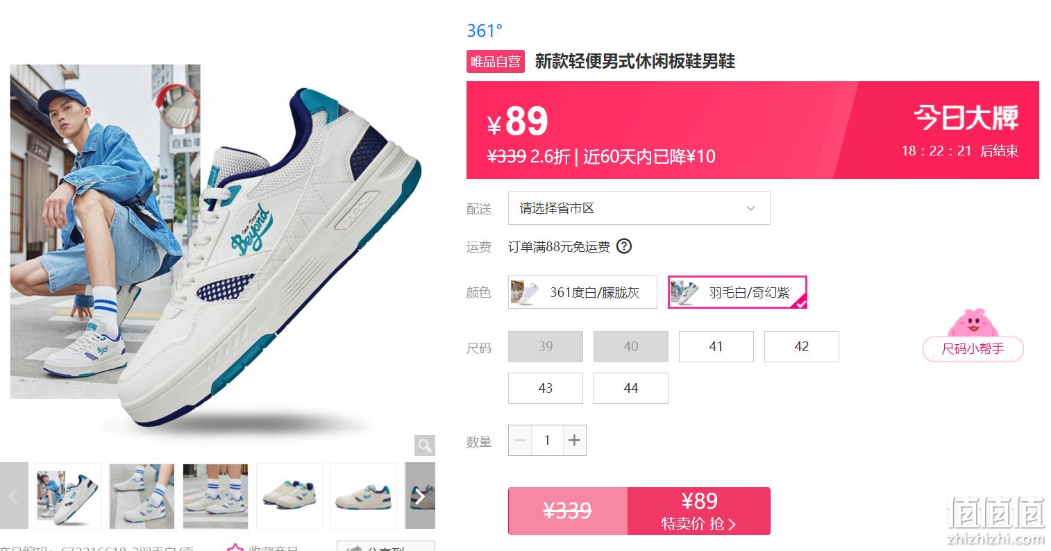Click the dropdown chevron in delivery selector
Screen dimensions: 1051x551
click(x=750, y=208)
